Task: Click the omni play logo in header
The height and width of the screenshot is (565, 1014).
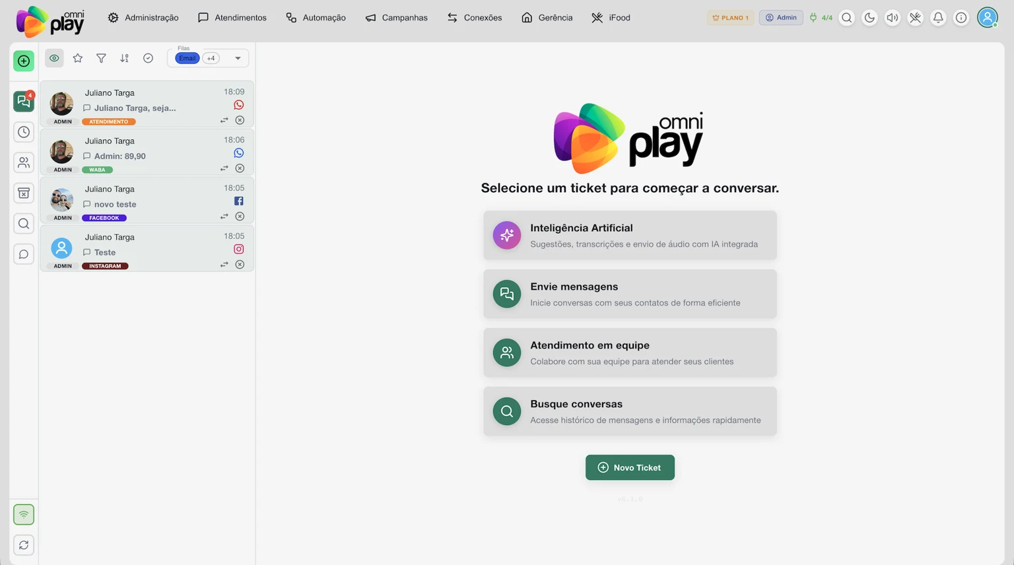Action: [50, 21]
